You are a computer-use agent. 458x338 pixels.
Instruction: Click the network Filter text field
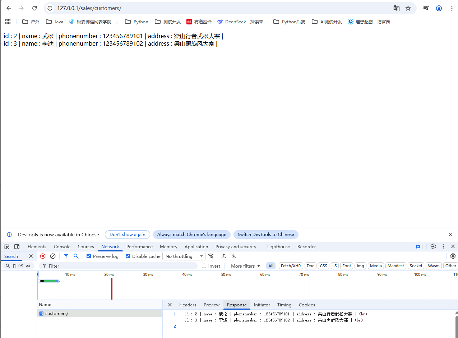(x=119, y=266)
